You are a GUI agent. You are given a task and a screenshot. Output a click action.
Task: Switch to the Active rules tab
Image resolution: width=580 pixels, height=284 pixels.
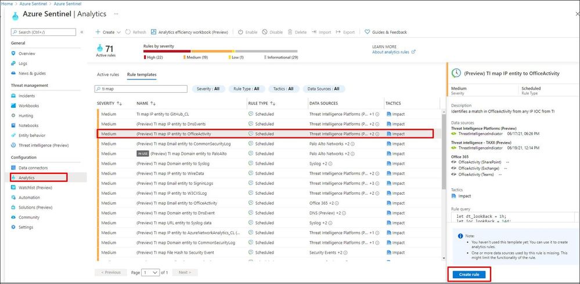(x=108, y=75)
